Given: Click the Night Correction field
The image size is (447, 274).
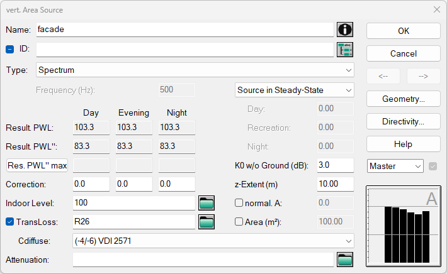Looking at the screenshot, I should [177, 184].
